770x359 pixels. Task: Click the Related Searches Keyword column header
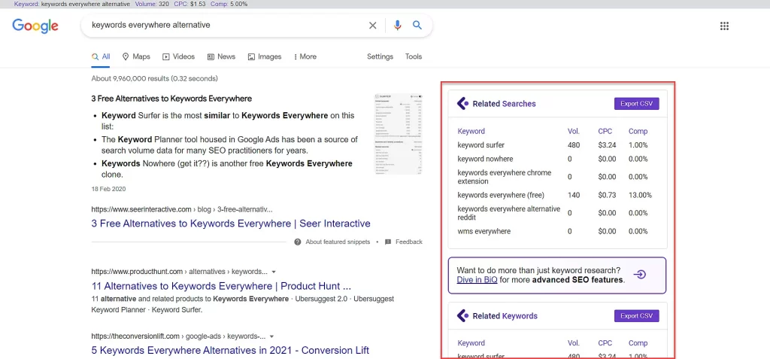[x=471, y=131]
